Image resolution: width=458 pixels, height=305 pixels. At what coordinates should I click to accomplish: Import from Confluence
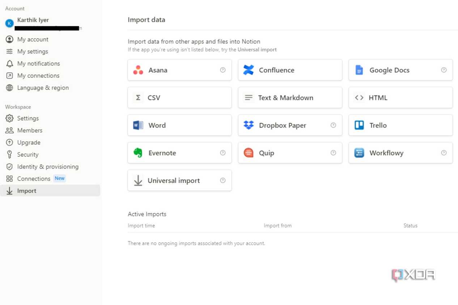[x=290, y=70]
